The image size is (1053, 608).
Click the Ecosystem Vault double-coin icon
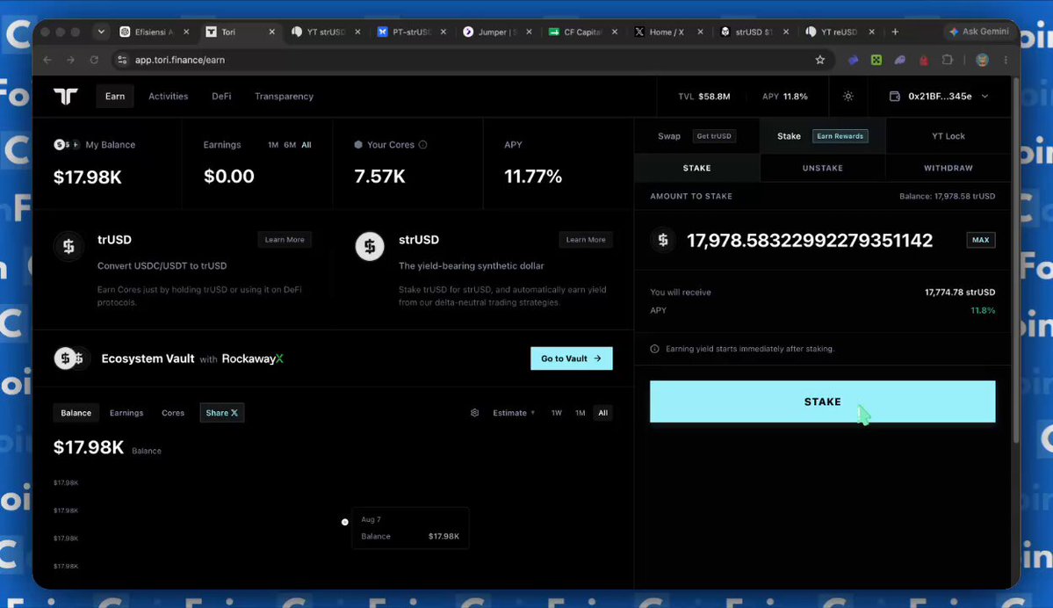tap(70, 358)
